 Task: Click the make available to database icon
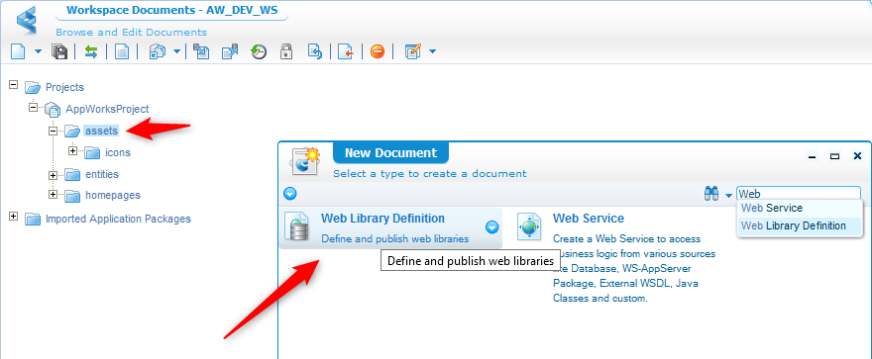[230, 51]
